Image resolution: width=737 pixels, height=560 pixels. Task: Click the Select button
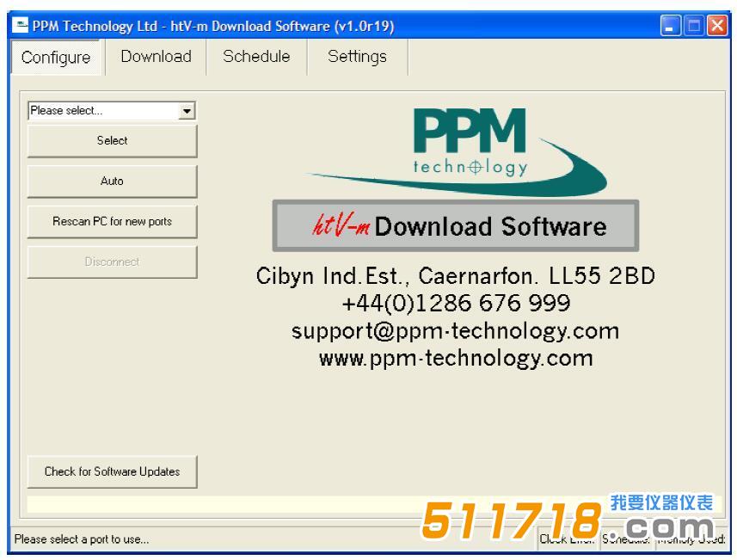(112, 141)
